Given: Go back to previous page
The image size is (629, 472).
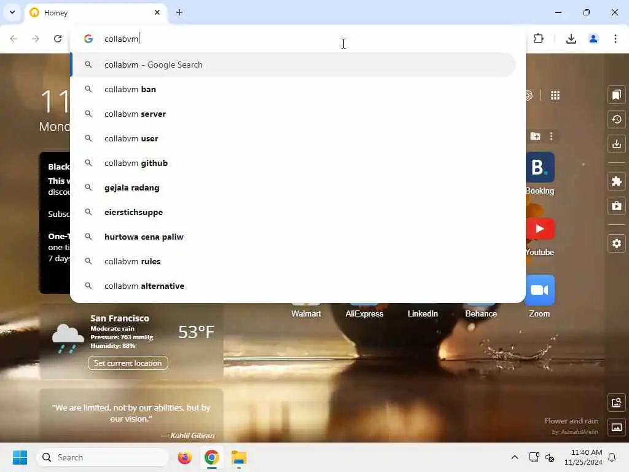Looking at the screenshot, I should click(x=14, y=39).
